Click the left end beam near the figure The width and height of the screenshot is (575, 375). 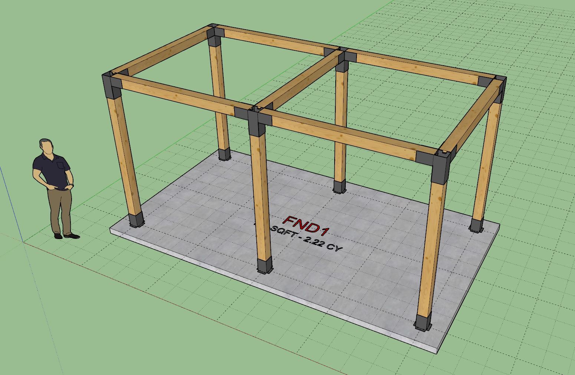pyautogui.click(x=163, y=52)
